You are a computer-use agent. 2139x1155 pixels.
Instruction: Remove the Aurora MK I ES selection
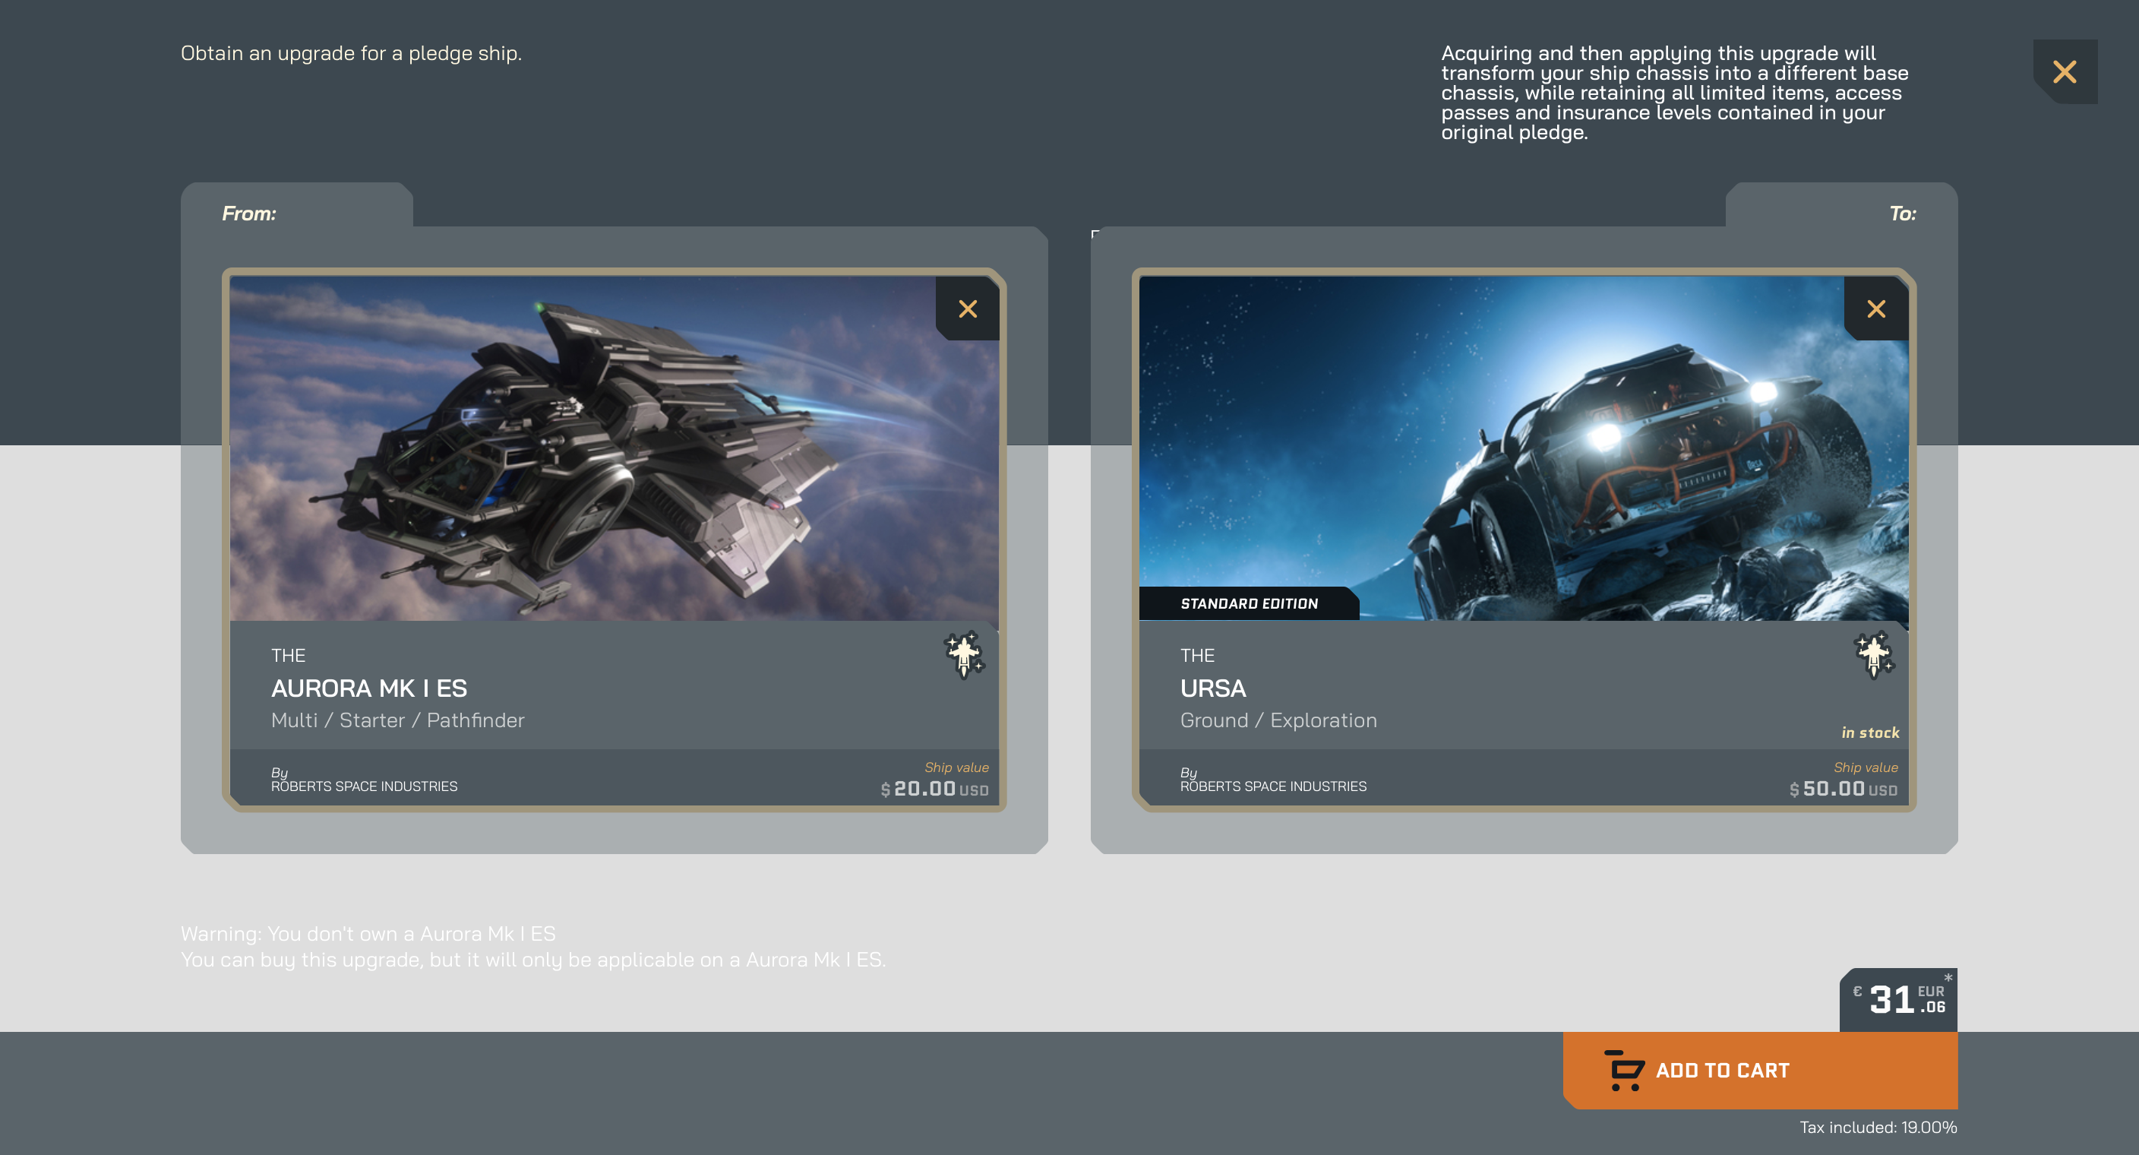[x=968, y=309]
